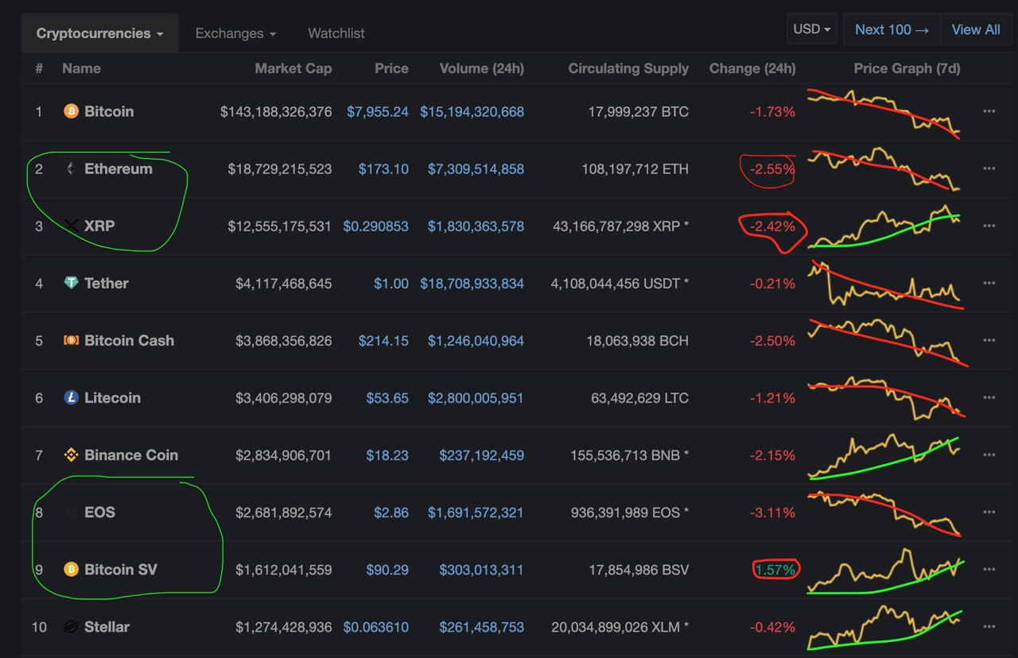Click the Bitcoin SV logo icon
Viewport: 1018px width, 658px height.
[x=71, y=569]
